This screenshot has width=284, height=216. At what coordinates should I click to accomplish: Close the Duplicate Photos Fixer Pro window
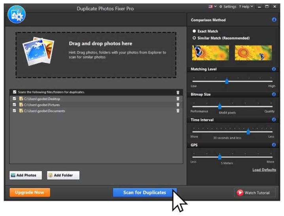click(x=275, y=7)
